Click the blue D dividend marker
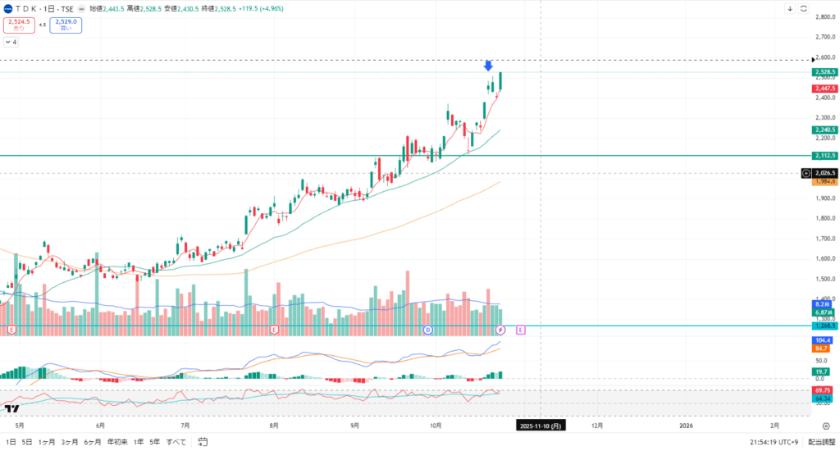 click(x=427, y=330)
